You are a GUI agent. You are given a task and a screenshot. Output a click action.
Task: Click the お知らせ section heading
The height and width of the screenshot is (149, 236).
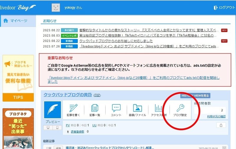(x=50, y=21)
